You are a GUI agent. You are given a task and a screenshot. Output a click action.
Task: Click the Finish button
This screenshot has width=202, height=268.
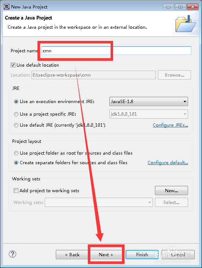tap(142, 255)
